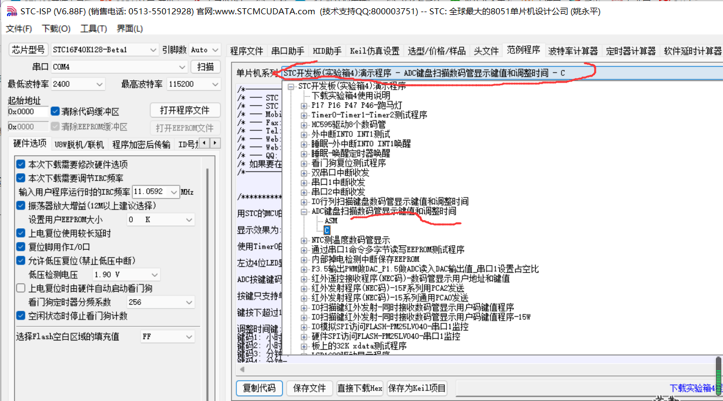The width and height of the screenshot is (723, 401).
Task: Toggle 空闲状态时停止看门狗计数 checkbox
Action: coord(20,316)
